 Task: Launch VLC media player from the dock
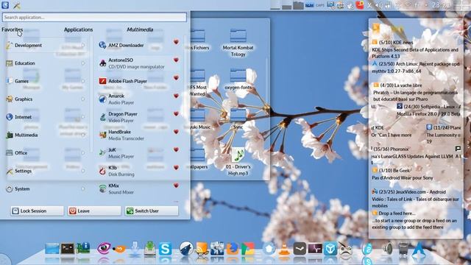[284, 250]
